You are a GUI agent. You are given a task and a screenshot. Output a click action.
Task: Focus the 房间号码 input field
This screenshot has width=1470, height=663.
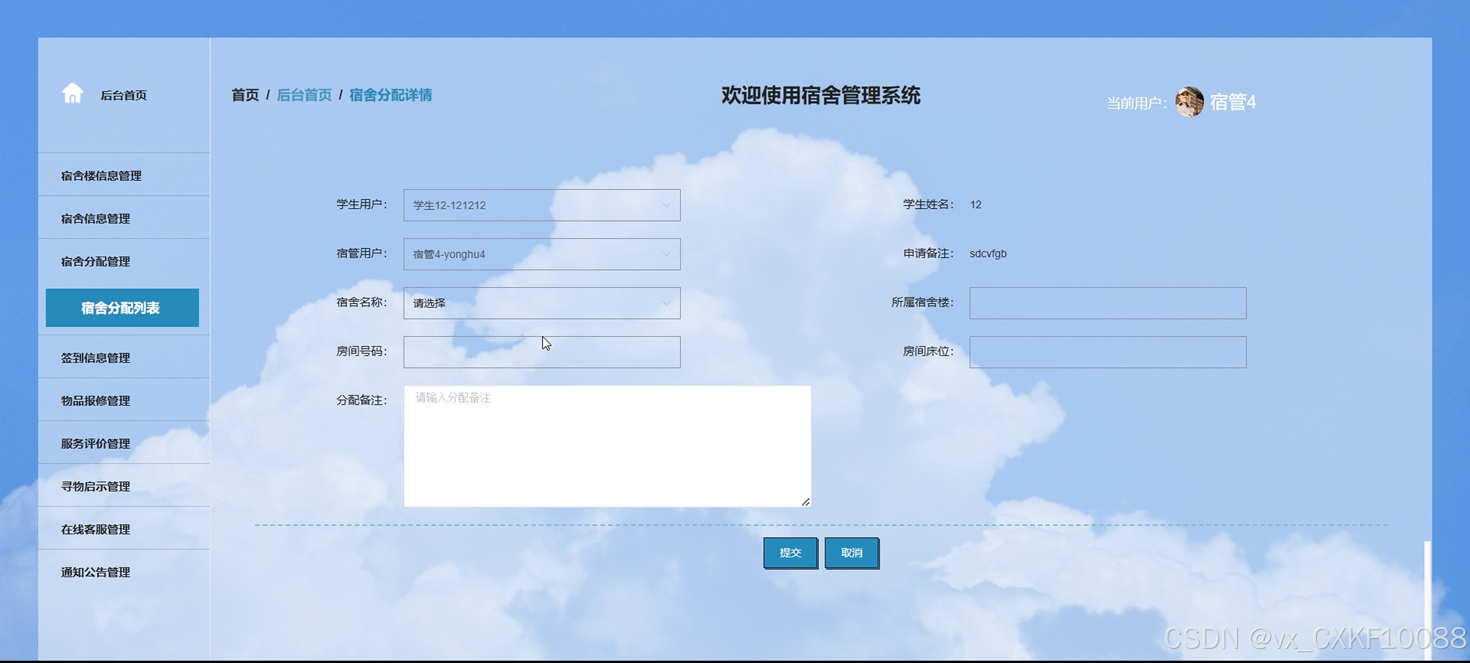pyautogui.click(x=541, y=352)
